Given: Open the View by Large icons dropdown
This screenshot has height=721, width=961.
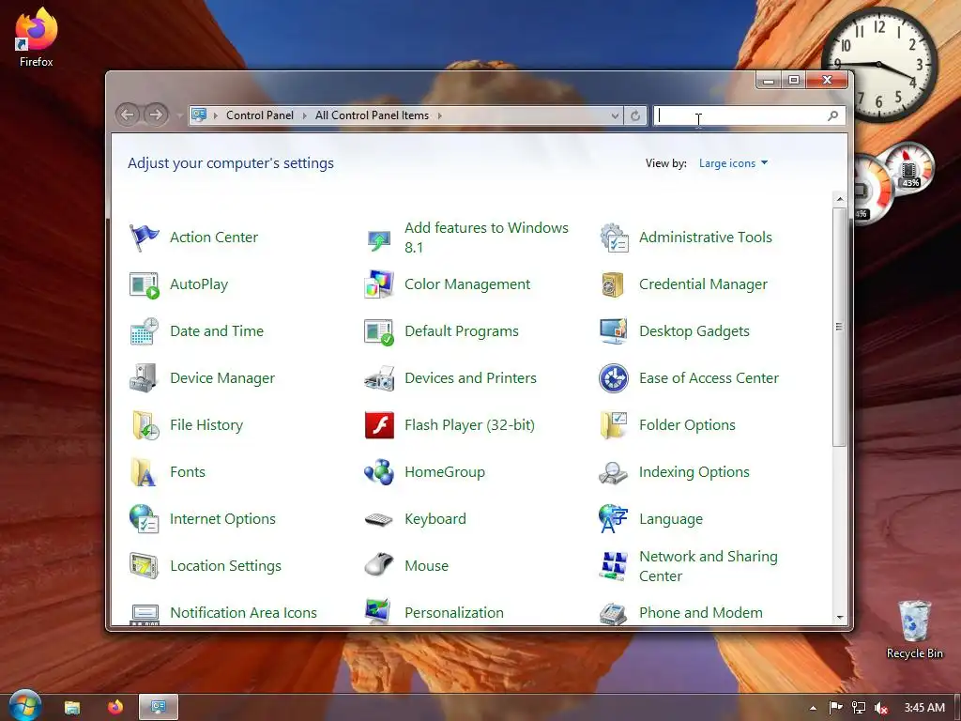Looking at the screenshot, I should point(733,163).
